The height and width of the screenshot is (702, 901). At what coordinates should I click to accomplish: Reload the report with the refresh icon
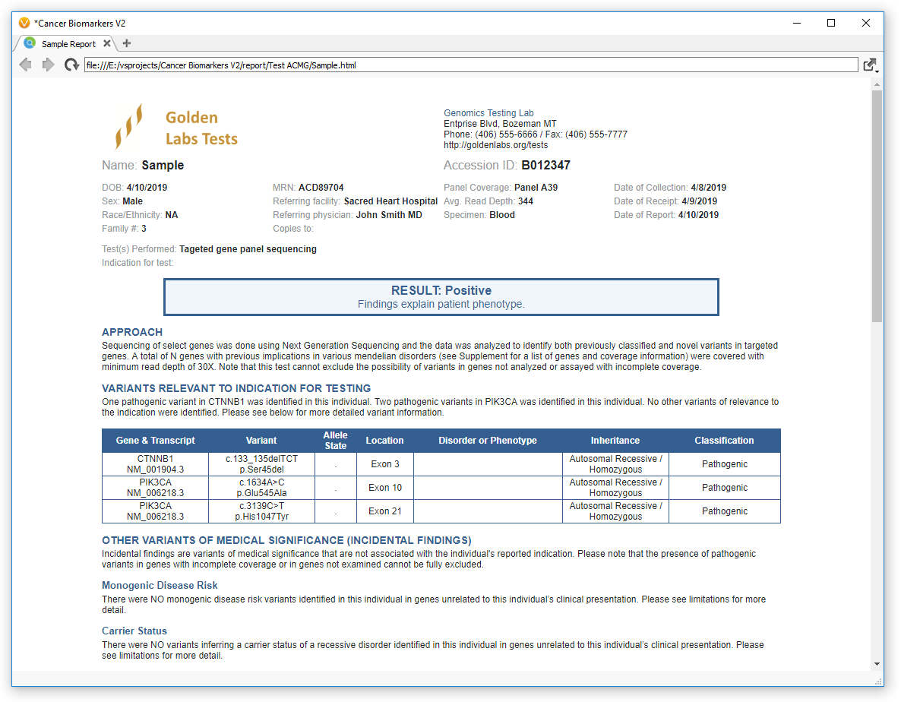click(x=71, y=65)
